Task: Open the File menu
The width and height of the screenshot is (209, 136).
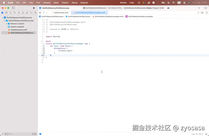Action: 18,3
